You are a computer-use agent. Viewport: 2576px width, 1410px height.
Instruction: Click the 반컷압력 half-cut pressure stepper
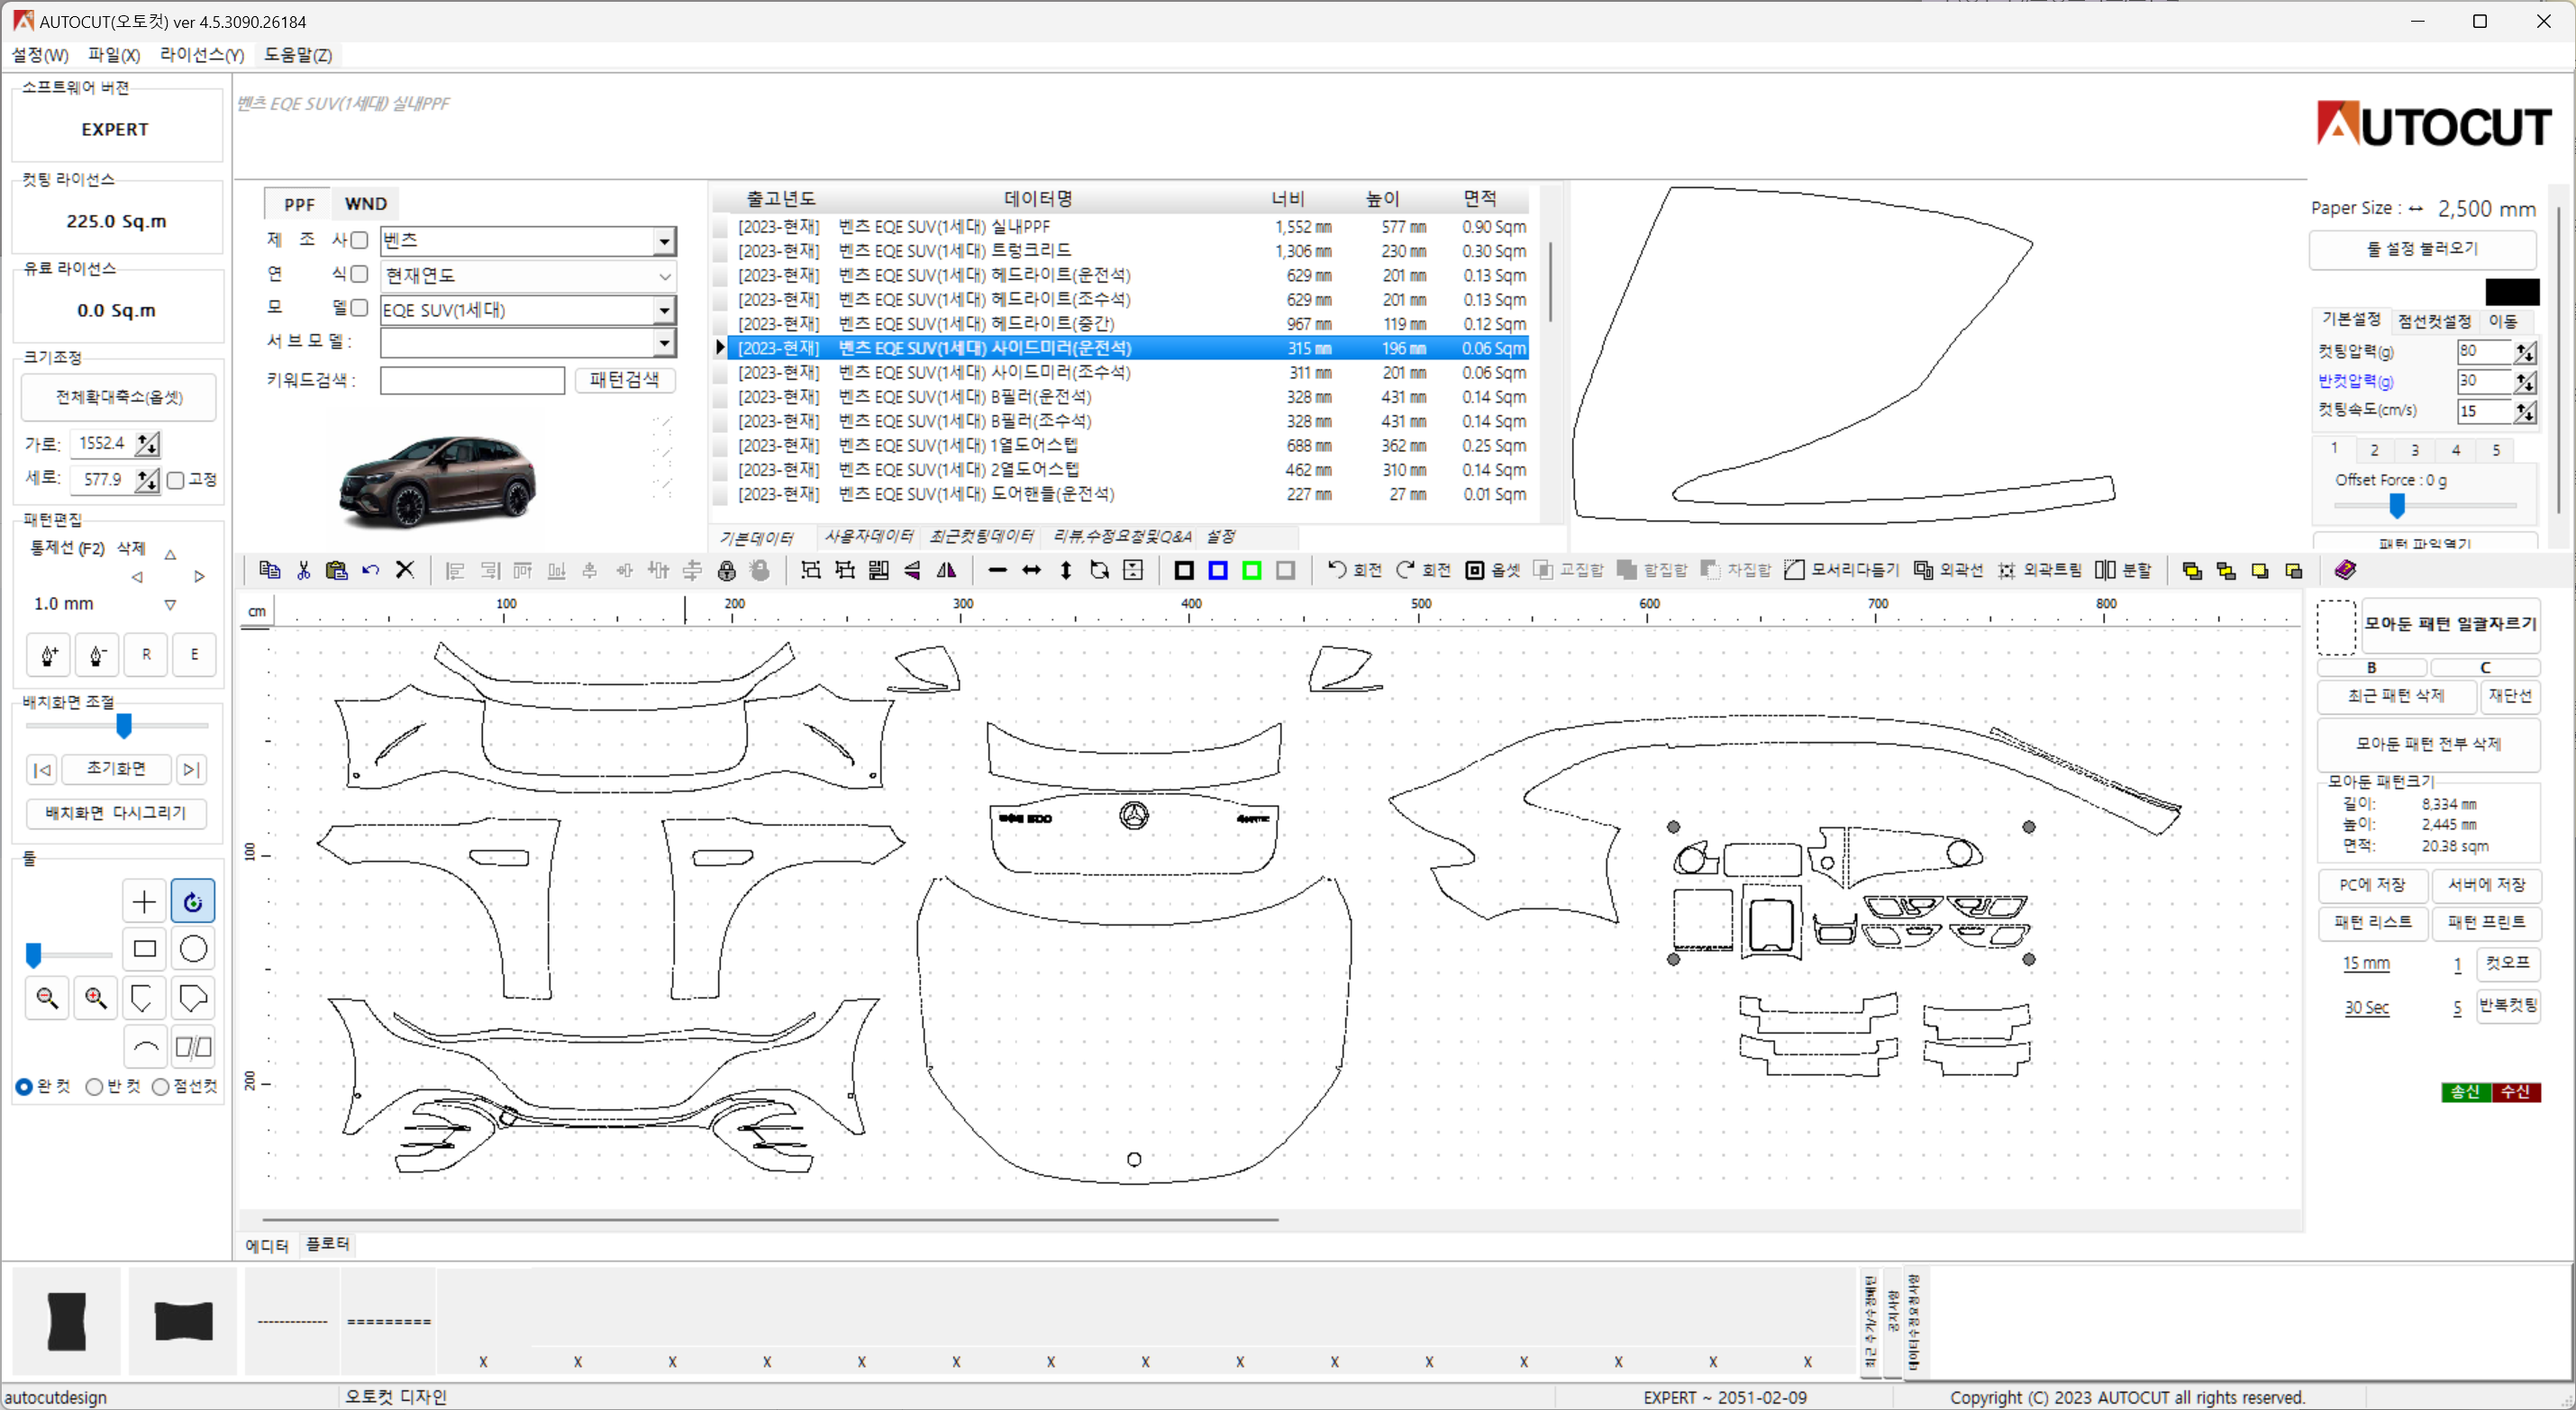2526,382
